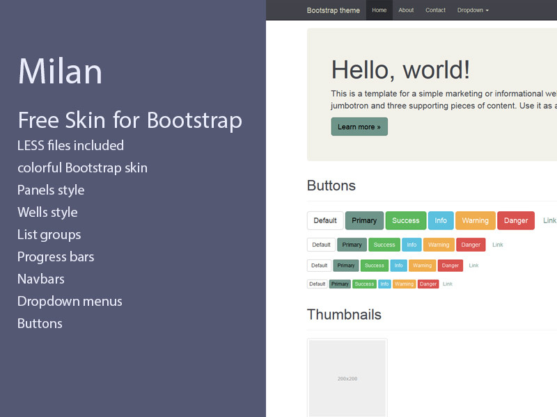Screen dimensions: 557x417
Task: Click the Buttons line in feature list
Action: pos(40,323)
